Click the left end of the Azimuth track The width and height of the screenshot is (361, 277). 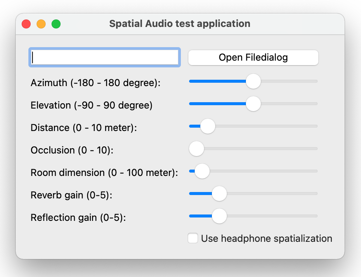(191, 81)
